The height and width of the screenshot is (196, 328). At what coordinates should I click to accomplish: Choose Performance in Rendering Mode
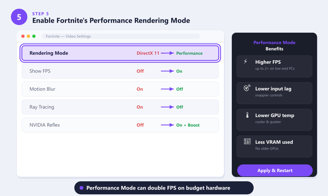pyautogui.click(x=189, y=53)
